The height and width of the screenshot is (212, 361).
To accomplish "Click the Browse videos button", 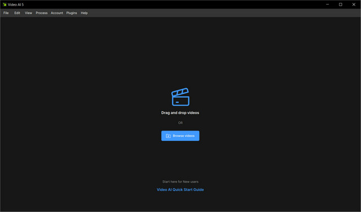I will point(180,136).
